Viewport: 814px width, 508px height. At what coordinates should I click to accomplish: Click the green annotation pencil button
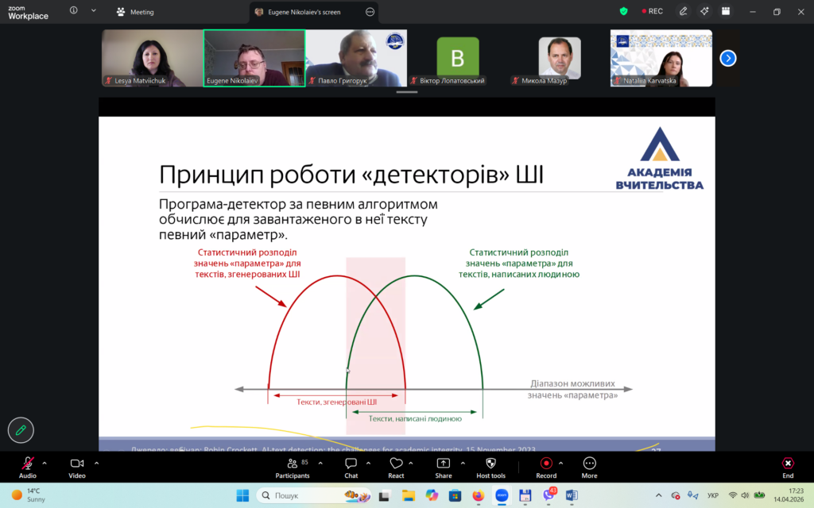click(21, 429)
